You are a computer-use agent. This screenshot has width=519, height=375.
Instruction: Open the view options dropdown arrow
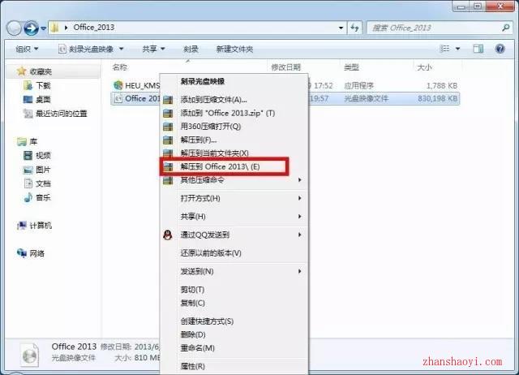(457, 49)
